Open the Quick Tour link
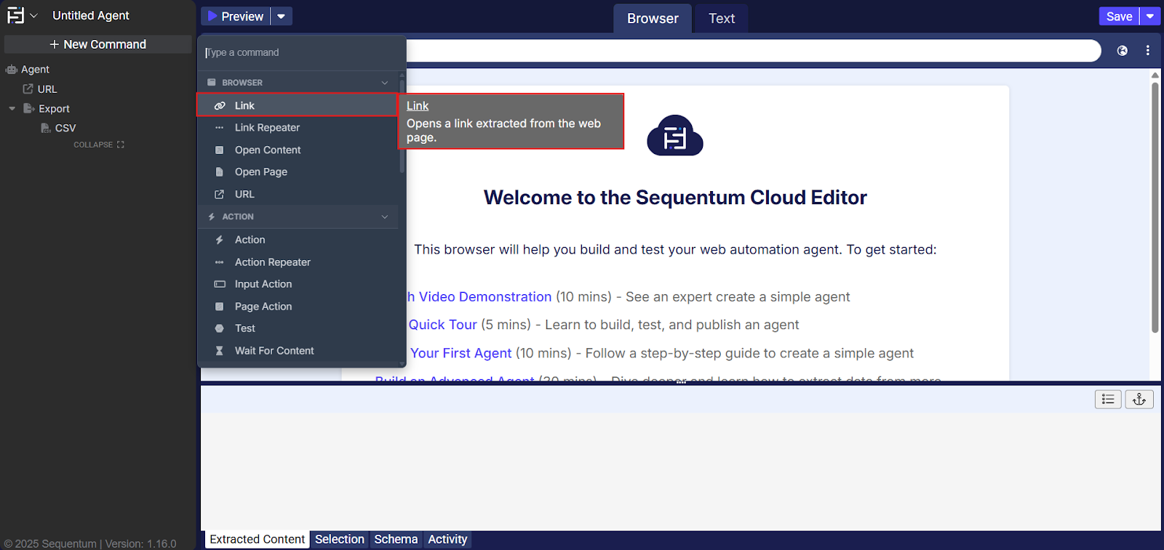Viewport: 1164px width, 550px height. (x=443, y=325)
